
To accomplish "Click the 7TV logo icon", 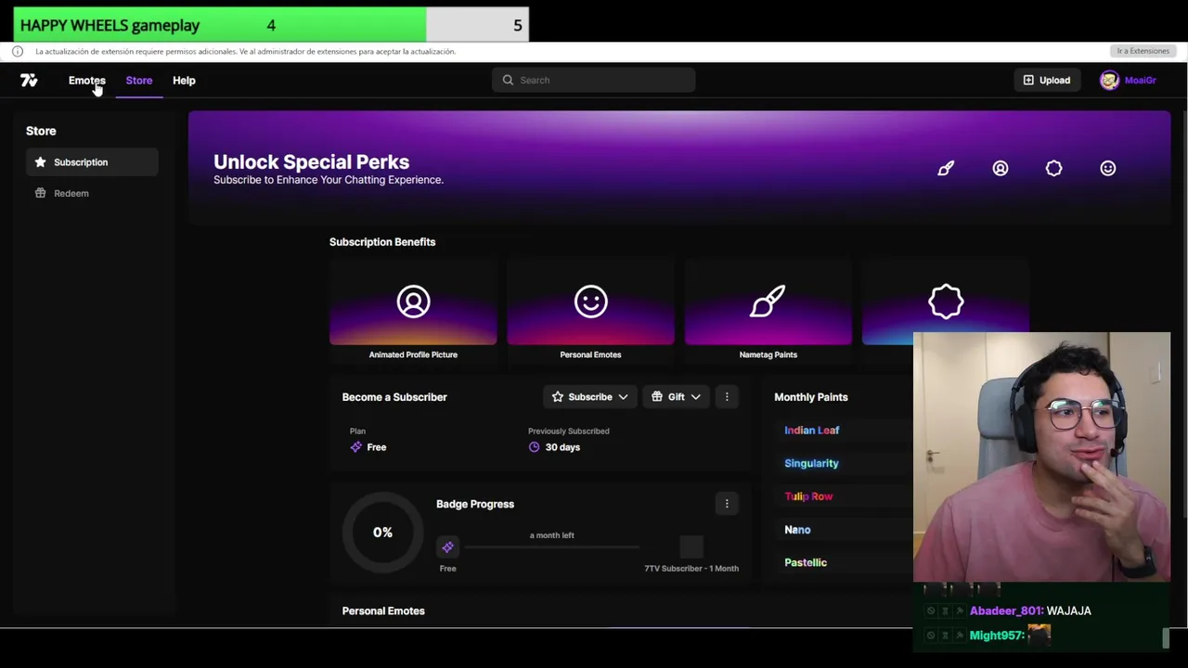I will pyautogui.click(x=29, y=81).
